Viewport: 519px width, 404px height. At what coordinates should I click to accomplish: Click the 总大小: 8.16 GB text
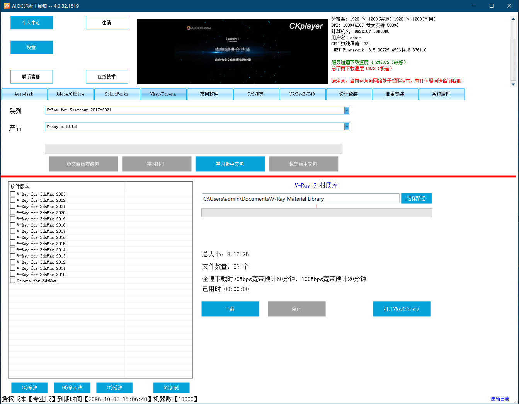(226, 254)
